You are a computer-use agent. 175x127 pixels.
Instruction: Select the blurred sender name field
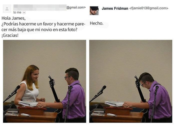coord(40,7)
